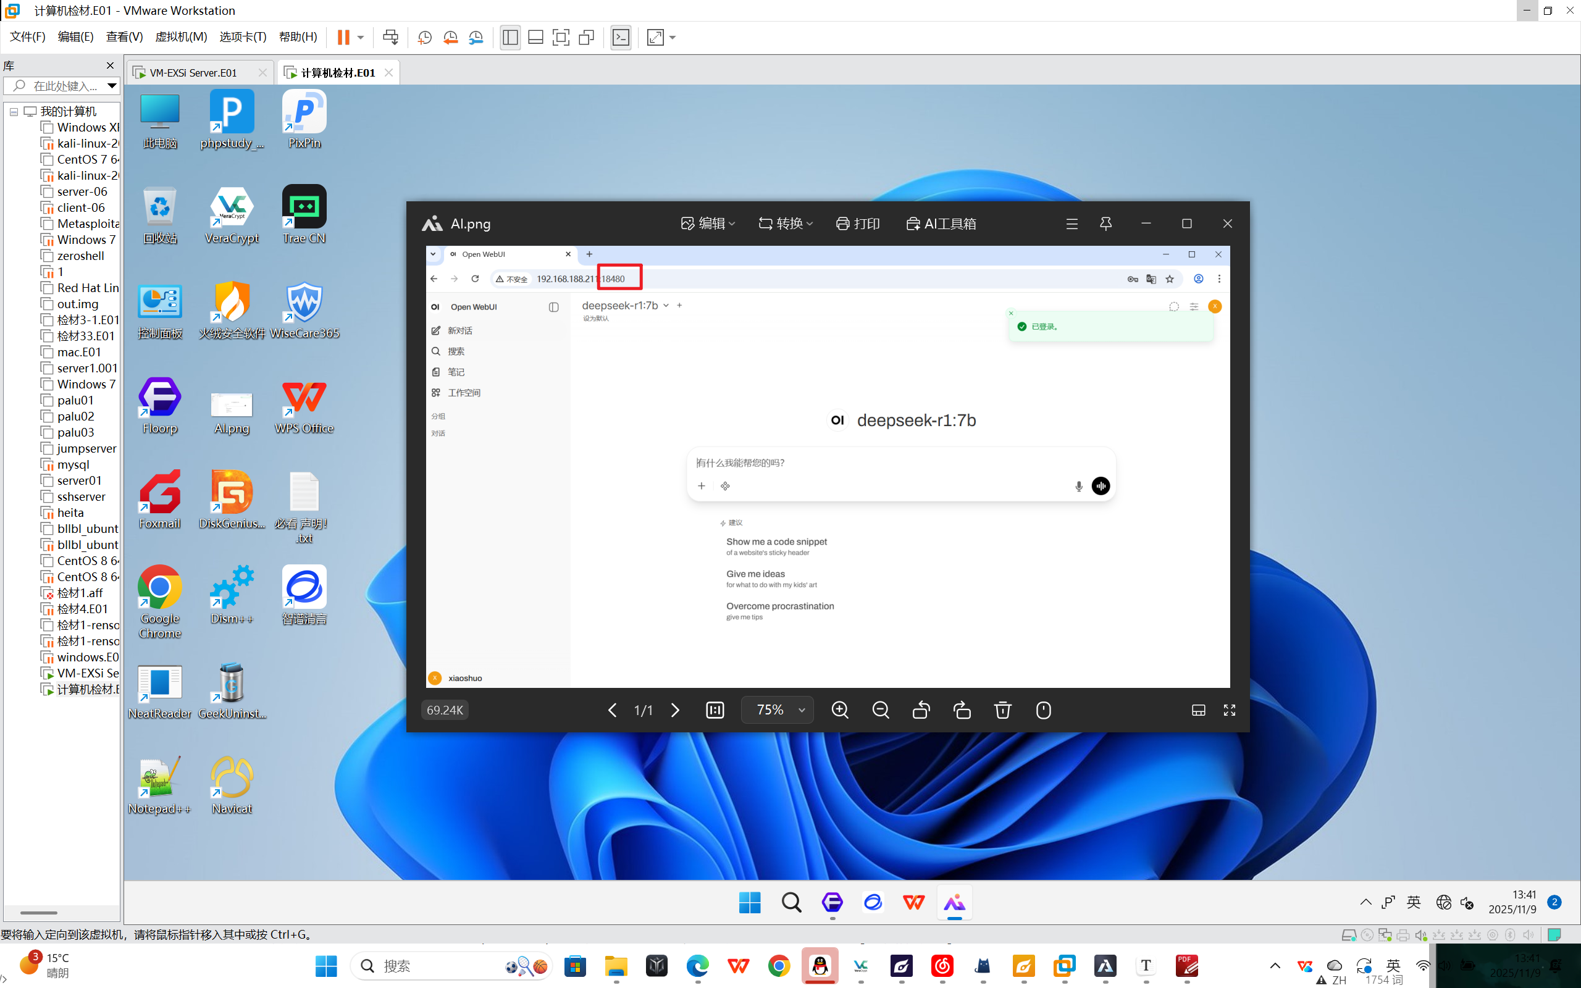Enter fullscreen in image viewer

click(x=1230, y=710)
